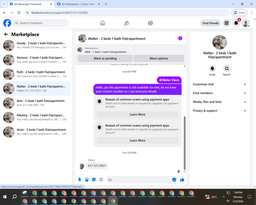Viewport: 256px width, 205px height.
Task: Open Asm conversation in the list
Action: coord(36,103)
